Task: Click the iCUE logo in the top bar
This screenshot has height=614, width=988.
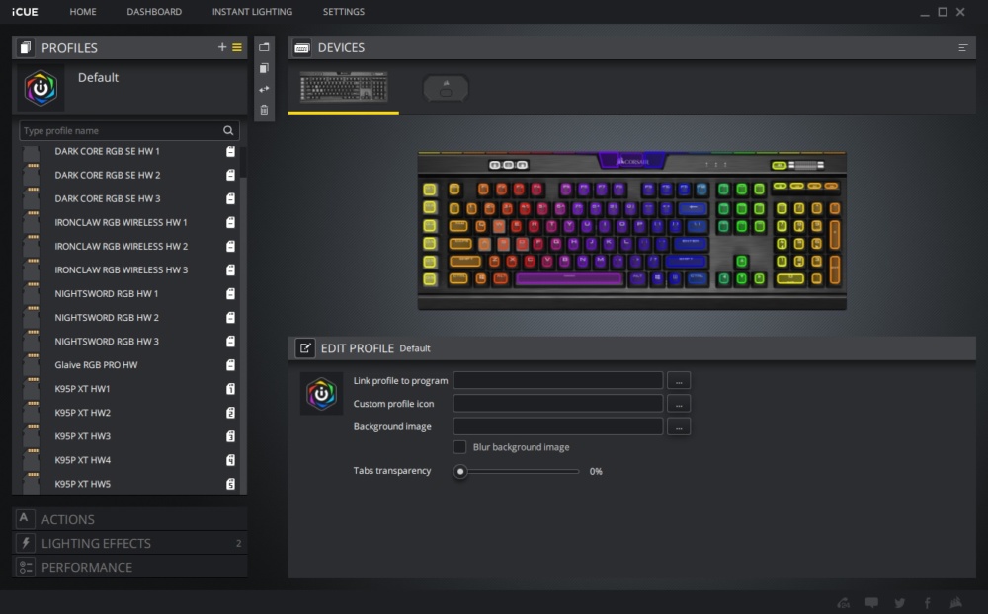Action: pyautogui.click(x=25, y=11)
